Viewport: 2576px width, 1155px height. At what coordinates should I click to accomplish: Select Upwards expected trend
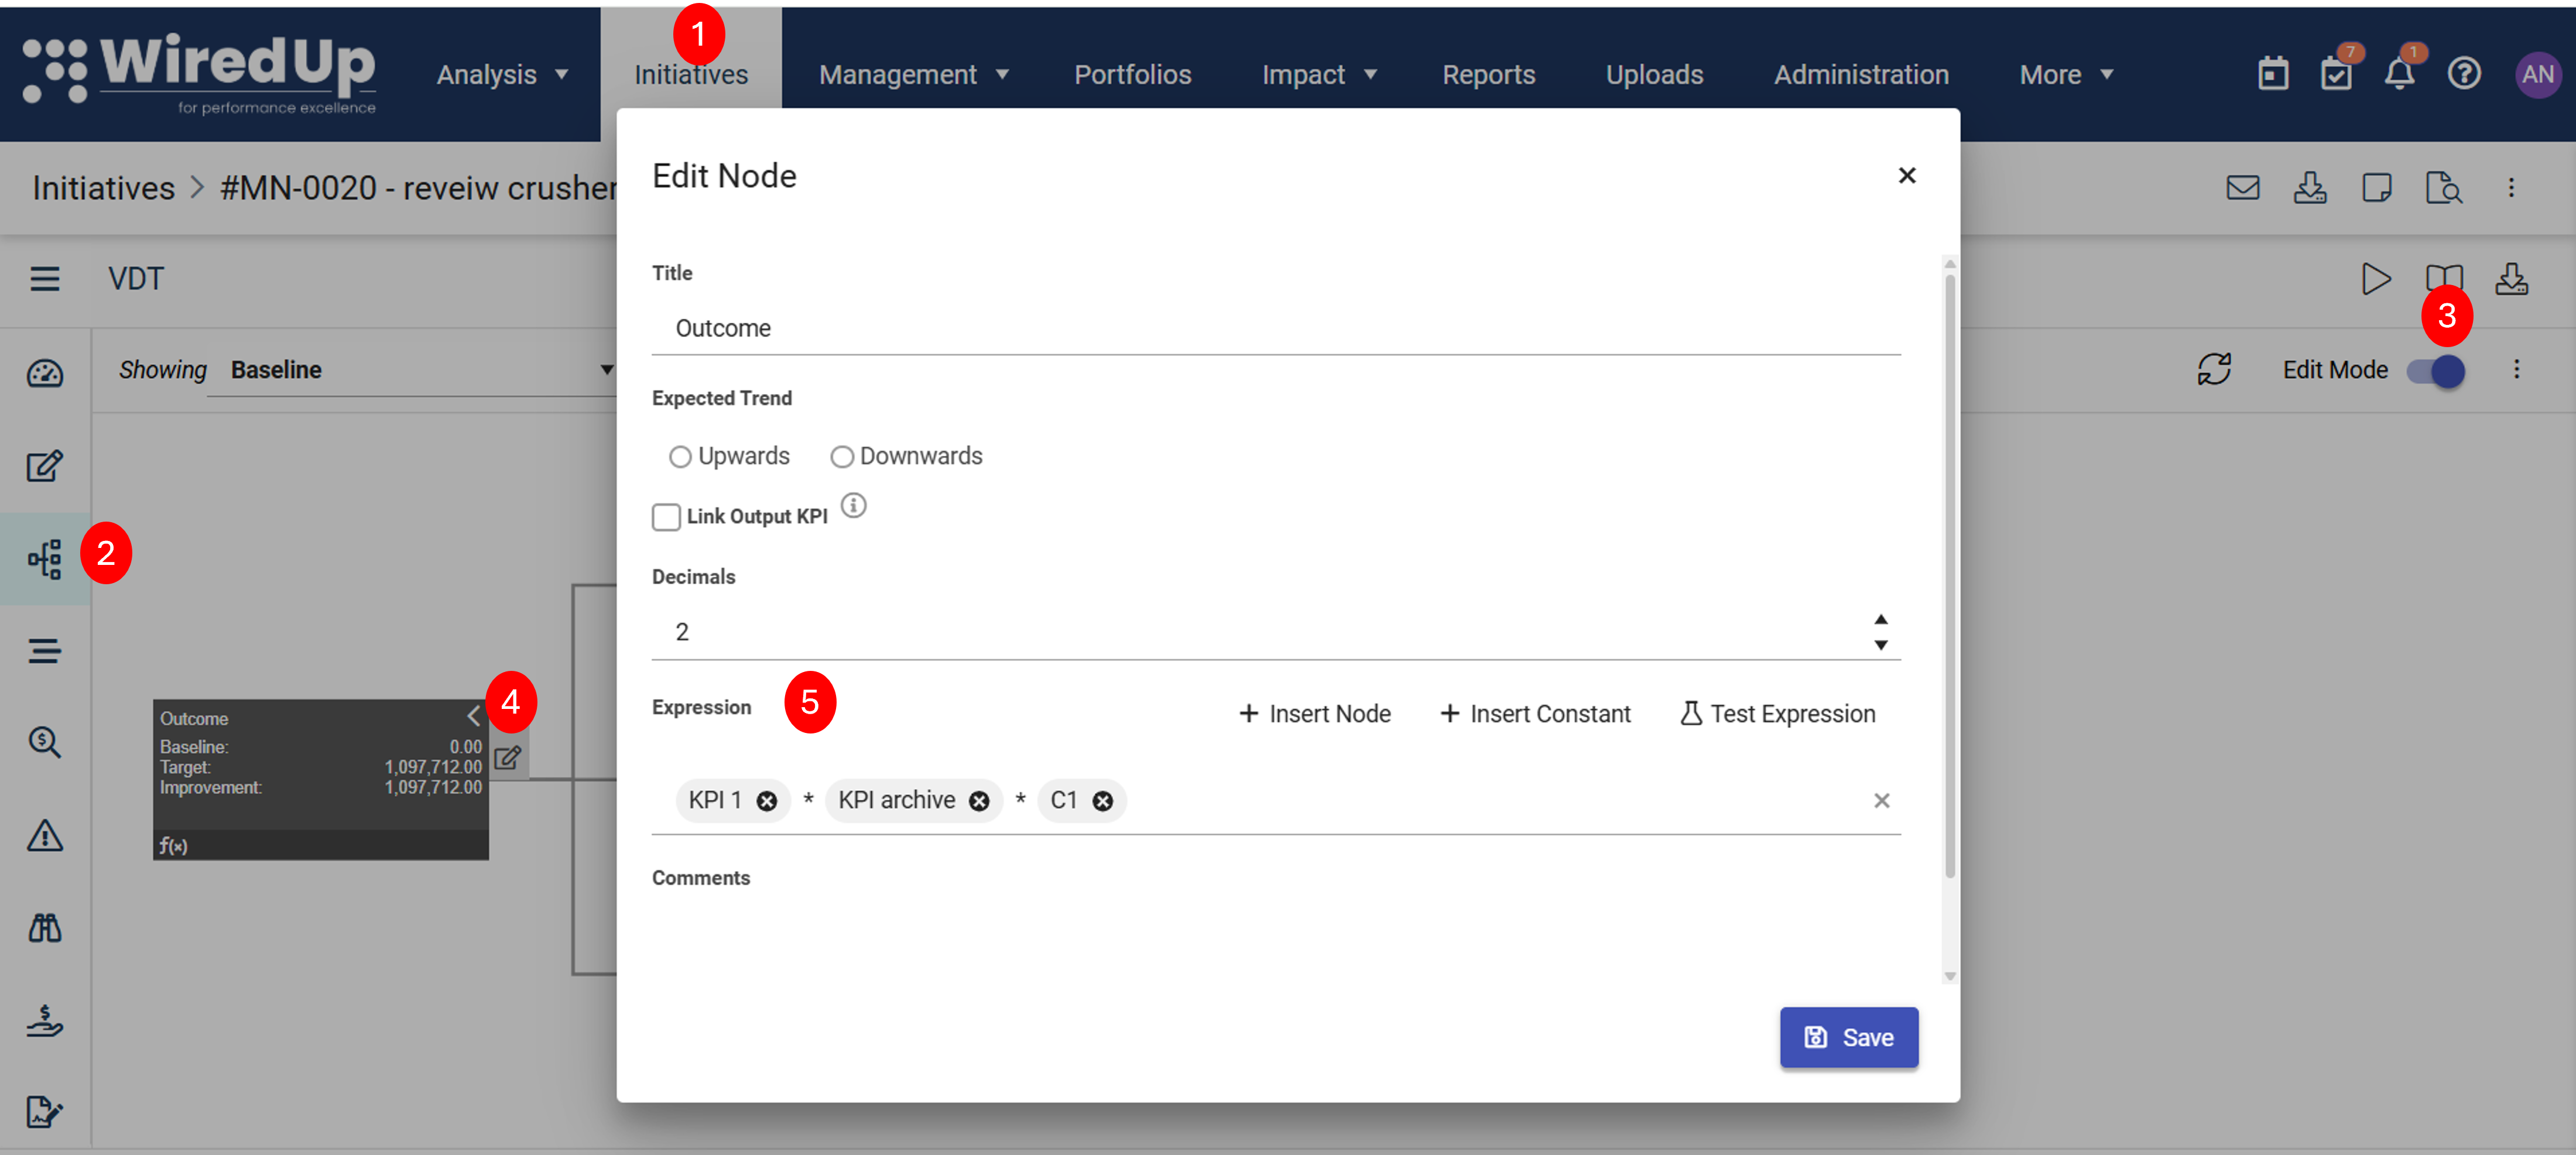[x=680, y=457]
